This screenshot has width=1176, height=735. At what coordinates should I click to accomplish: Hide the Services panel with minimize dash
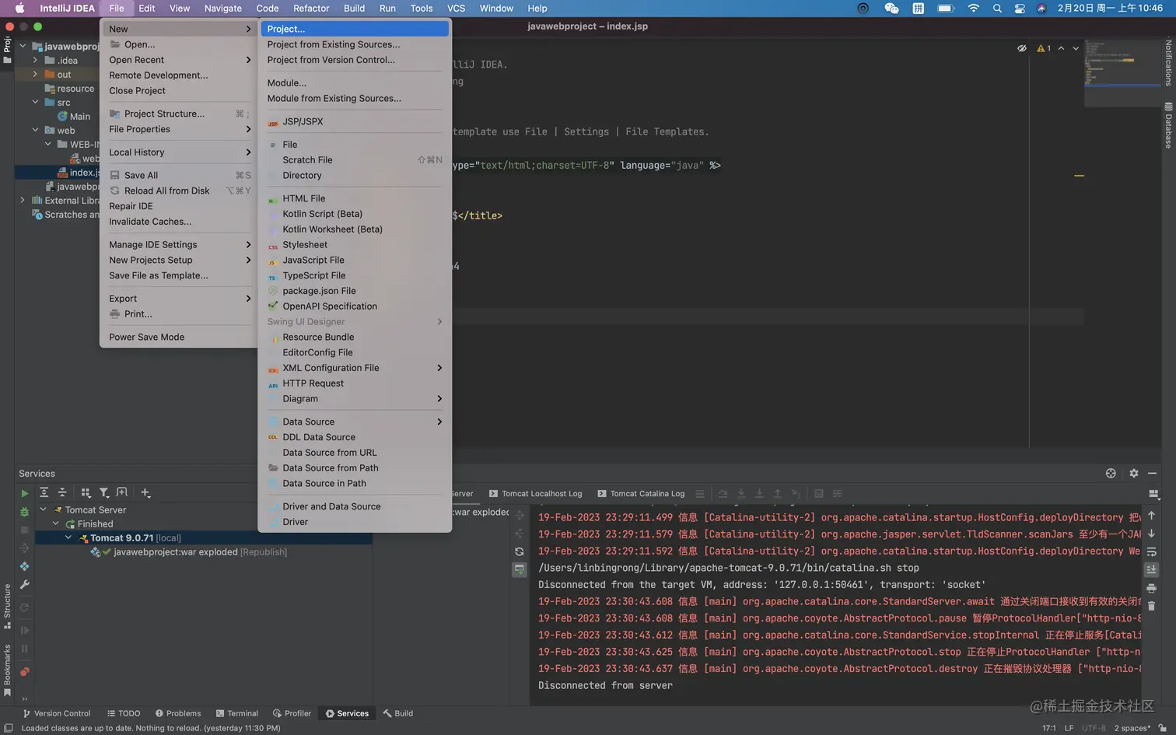[1152, 473]
